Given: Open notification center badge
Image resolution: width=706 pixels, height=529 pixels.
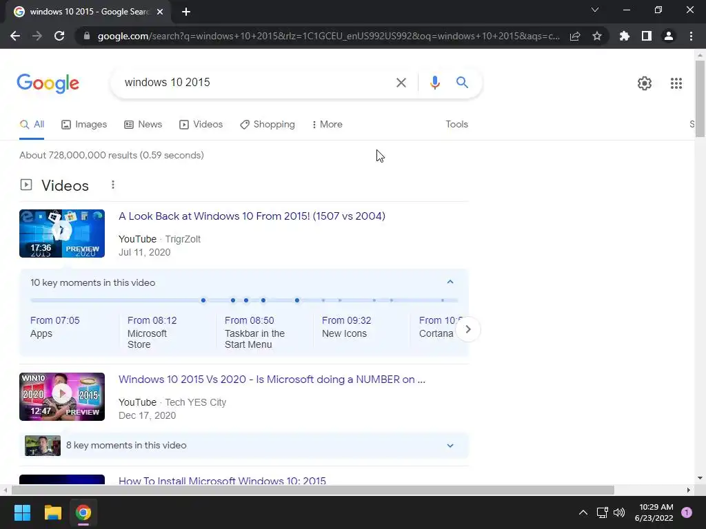Looking at the screenshot, I should (x=687, y=512).
